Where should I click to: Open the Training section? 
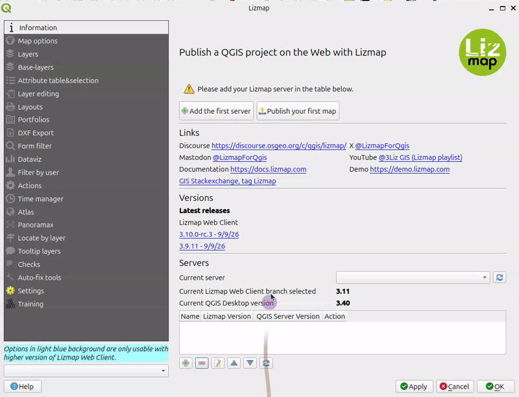point(86,304)
